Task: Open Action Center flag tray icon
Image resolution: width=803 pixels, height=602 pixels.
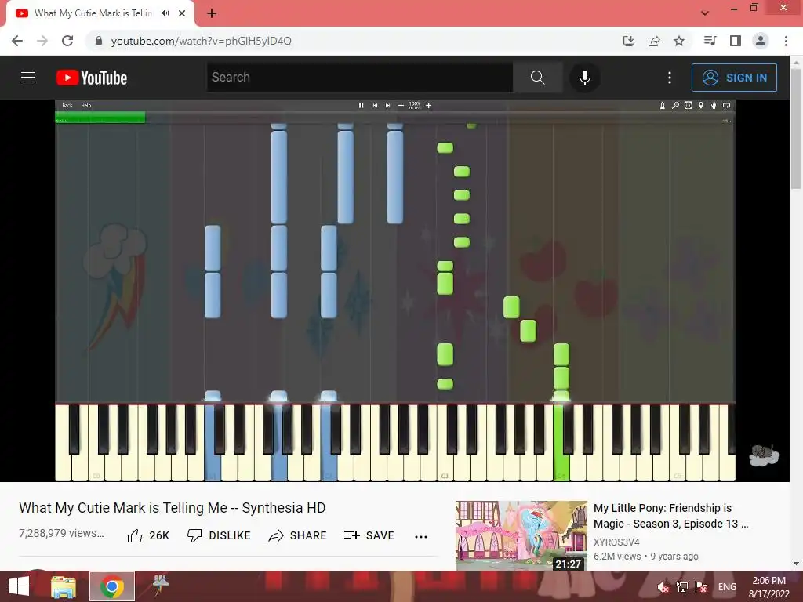Action: pyautogui.click(x=701, y=586)
